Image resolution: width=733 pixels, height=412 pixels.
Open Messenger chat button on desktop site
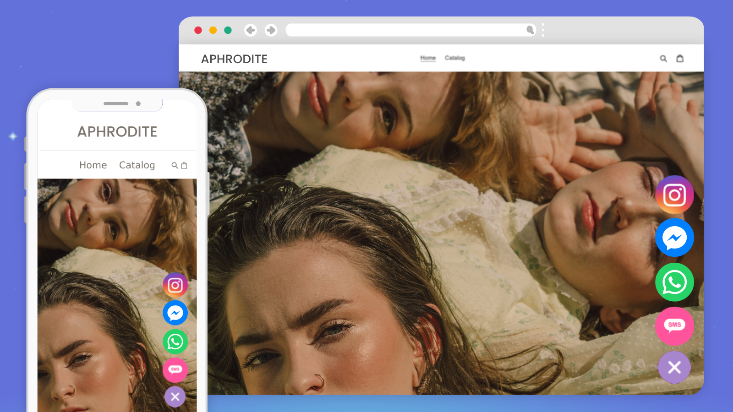pos(674,238)
